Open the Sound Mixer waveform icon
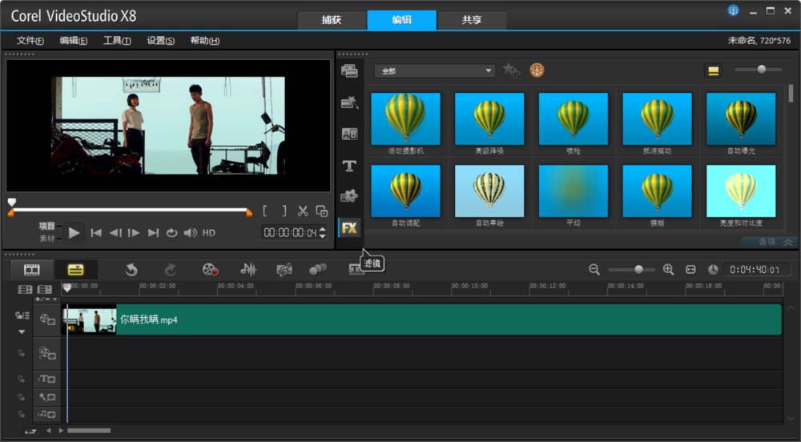 coord(248,270)
